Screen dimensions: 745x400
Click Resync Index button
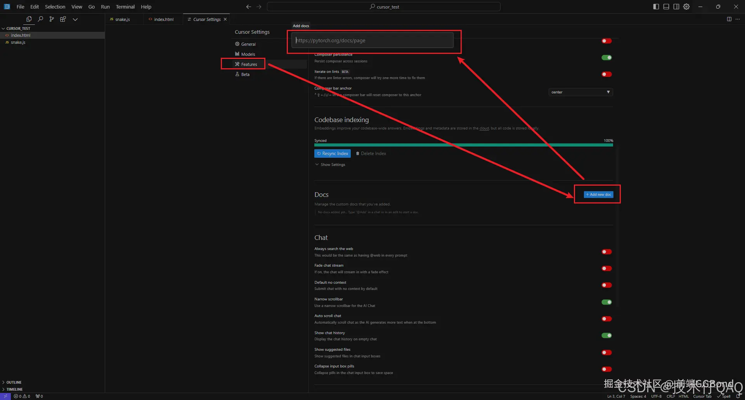[333, 153]
